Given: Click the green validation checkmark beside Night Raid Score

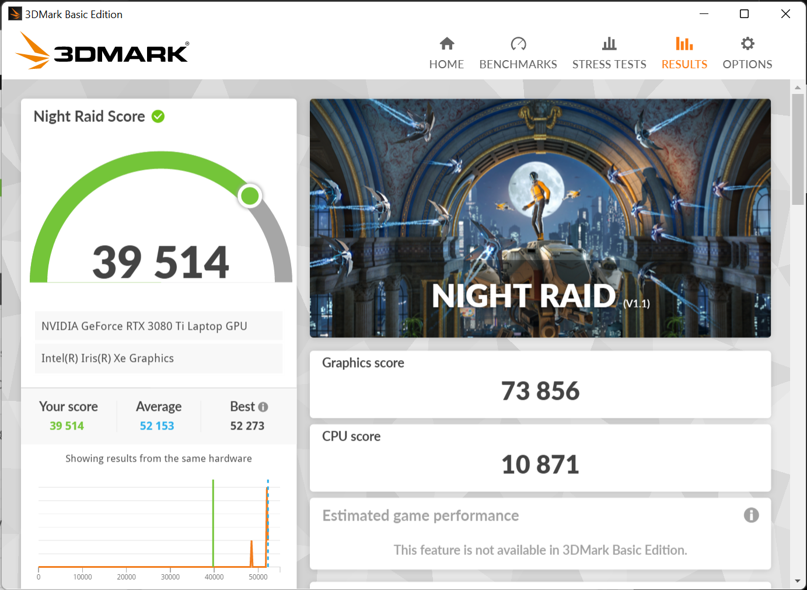Looking at the screenshot, I should click(158, 117).
